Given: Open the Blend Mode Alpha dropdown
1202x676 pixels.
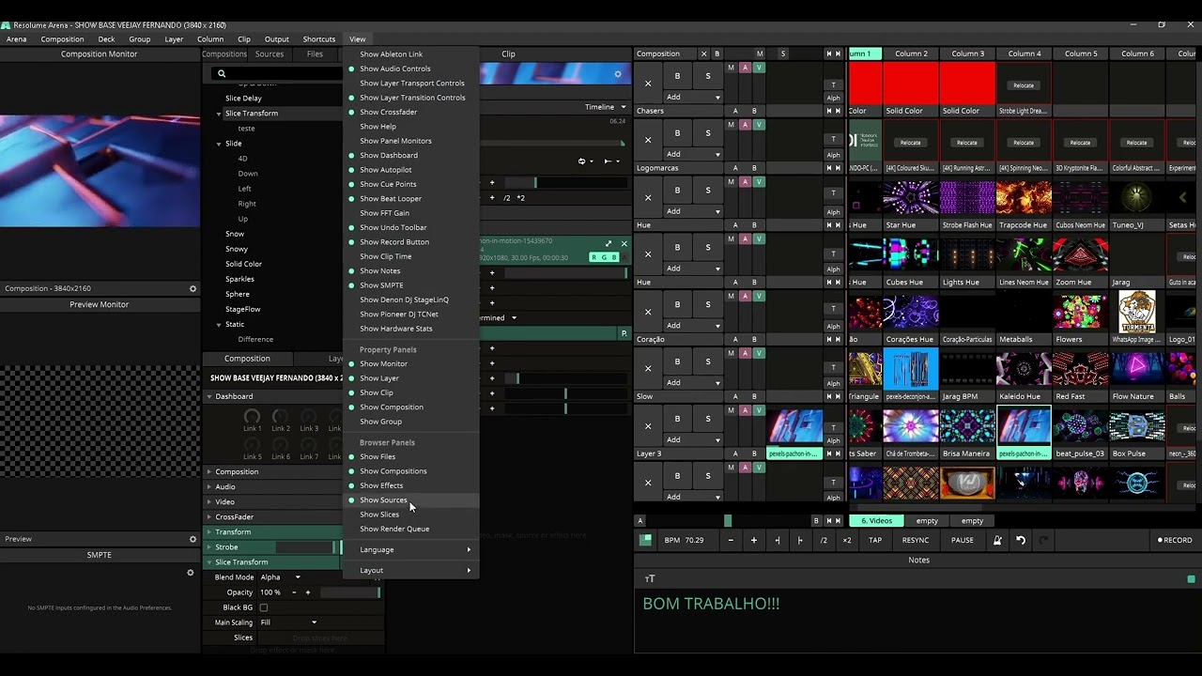Looking at the screenshot, I should [281, 577].
